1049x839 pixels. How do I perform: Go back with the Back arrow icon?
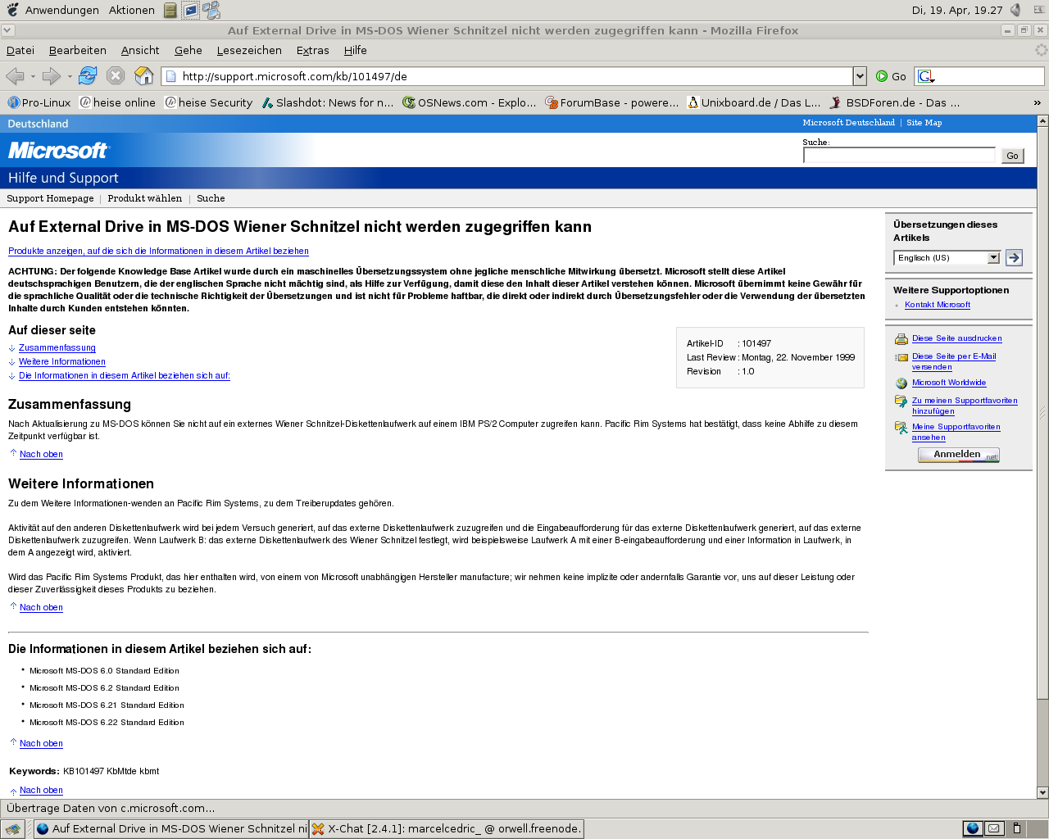click(x=14, y=76)
